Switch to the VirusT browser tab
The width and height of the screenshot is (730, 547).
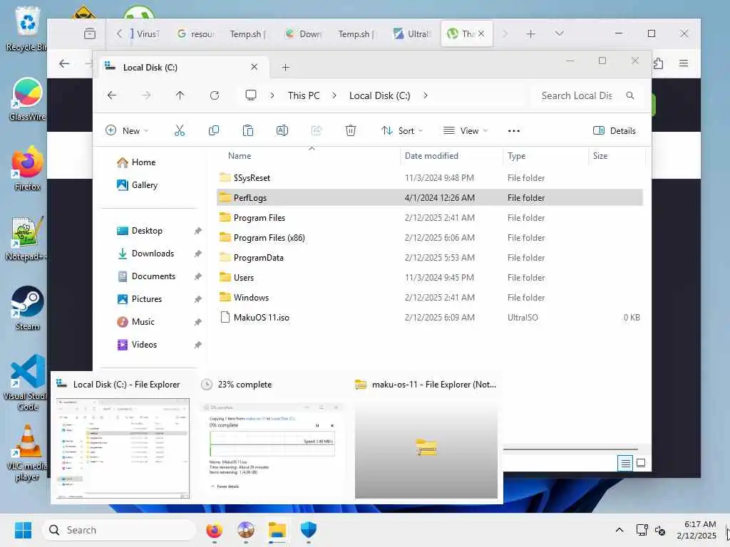[x=144, y=34]
